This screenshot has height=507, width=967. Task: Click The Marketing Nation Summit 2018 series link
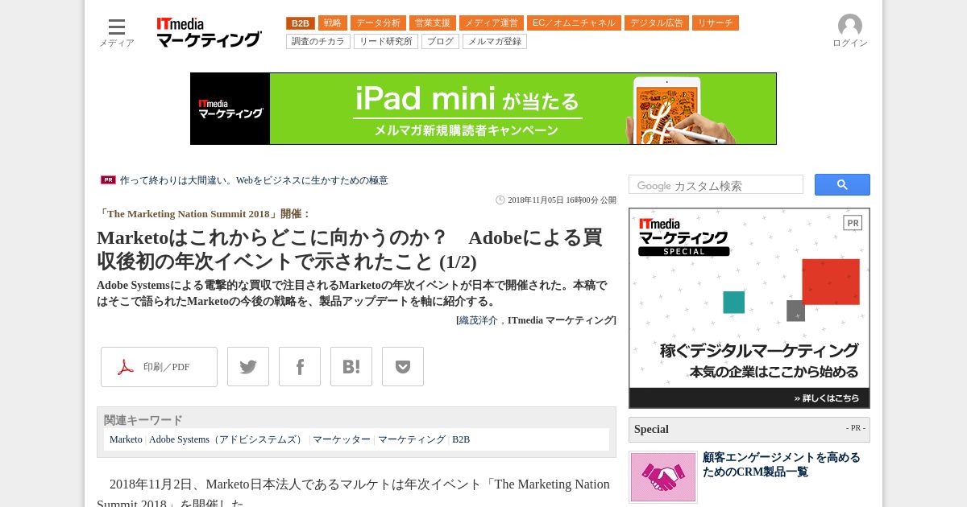click(189, 214)
